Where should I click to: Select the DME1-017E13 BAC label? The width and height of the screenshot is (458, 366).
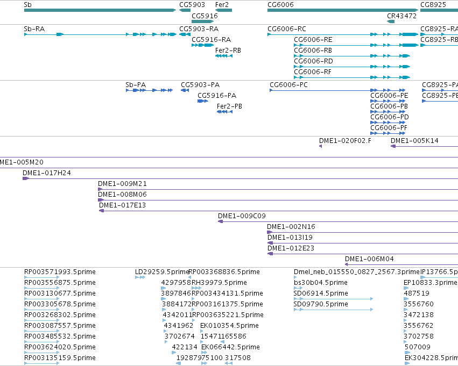point(122,206)
